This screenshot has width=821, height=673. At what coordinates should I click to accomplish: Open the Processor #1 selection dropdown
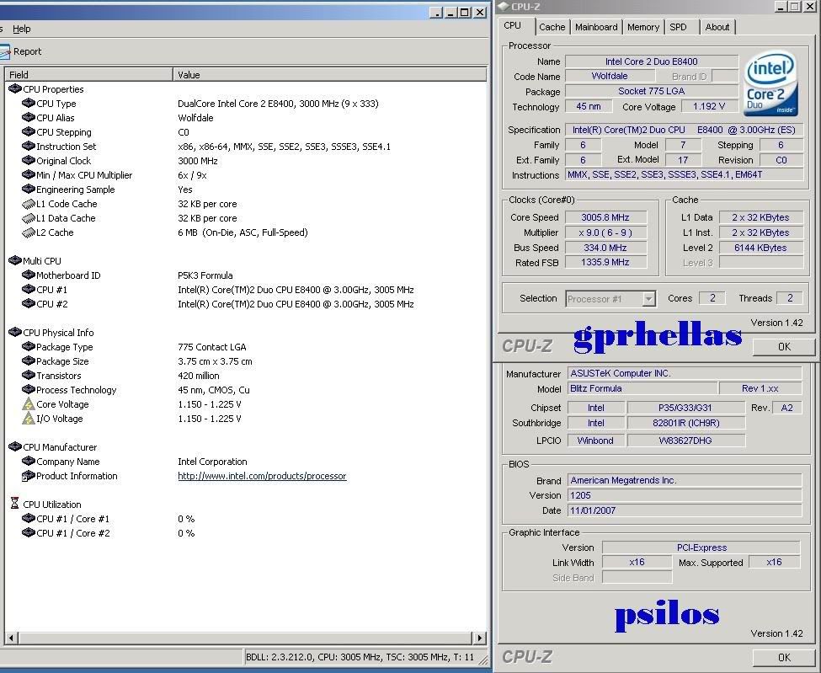tap(648, 298)
